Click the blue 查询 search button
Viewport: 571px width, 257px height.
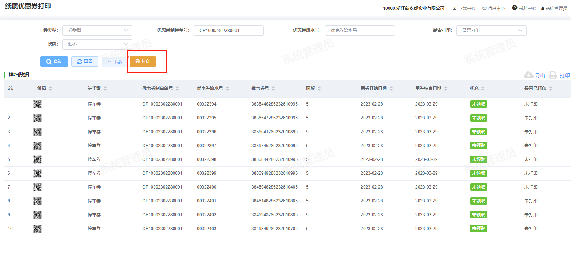click(54, 62)
